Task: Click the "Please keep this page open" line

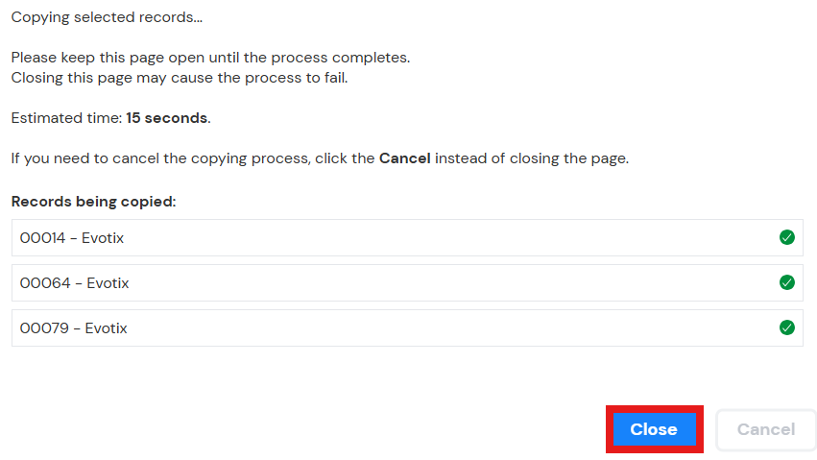Action: [x=210, y=58]
